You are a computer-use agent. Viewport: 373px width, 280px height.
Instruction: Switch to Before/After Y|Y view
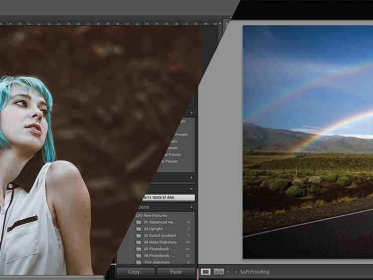(x=219, y=272)
